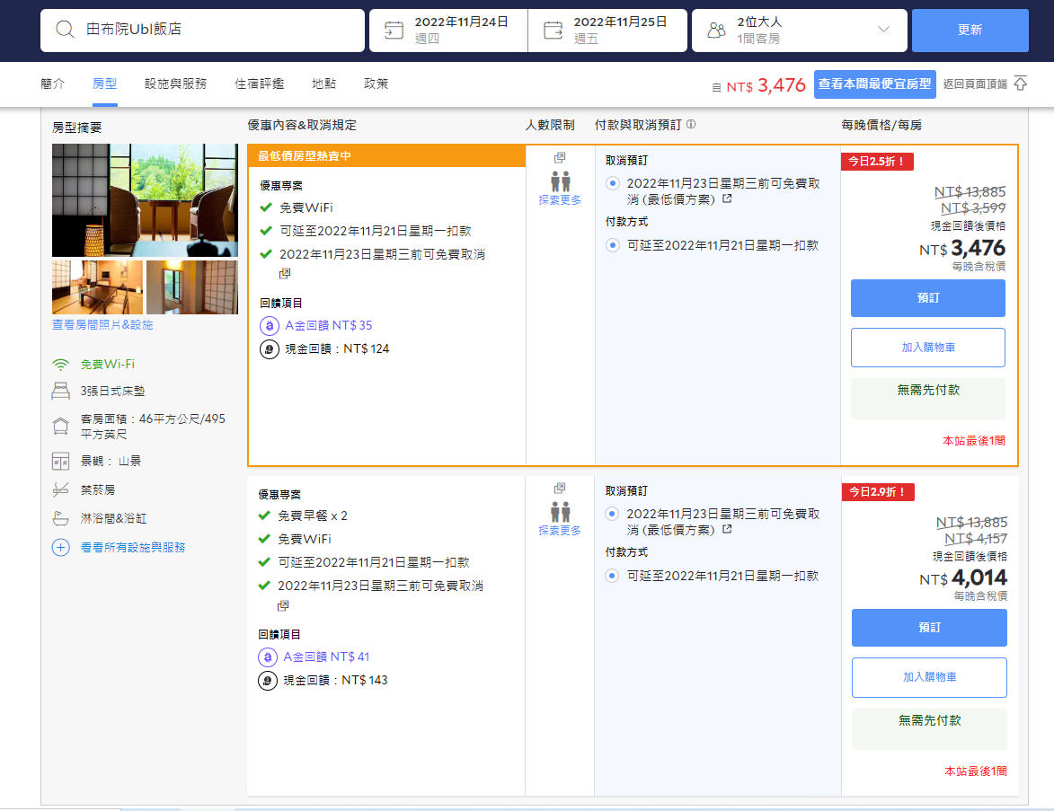Select cancellation radio on second room offer
The height and width of the screenshot is (811, 1054).
[612, 512]
